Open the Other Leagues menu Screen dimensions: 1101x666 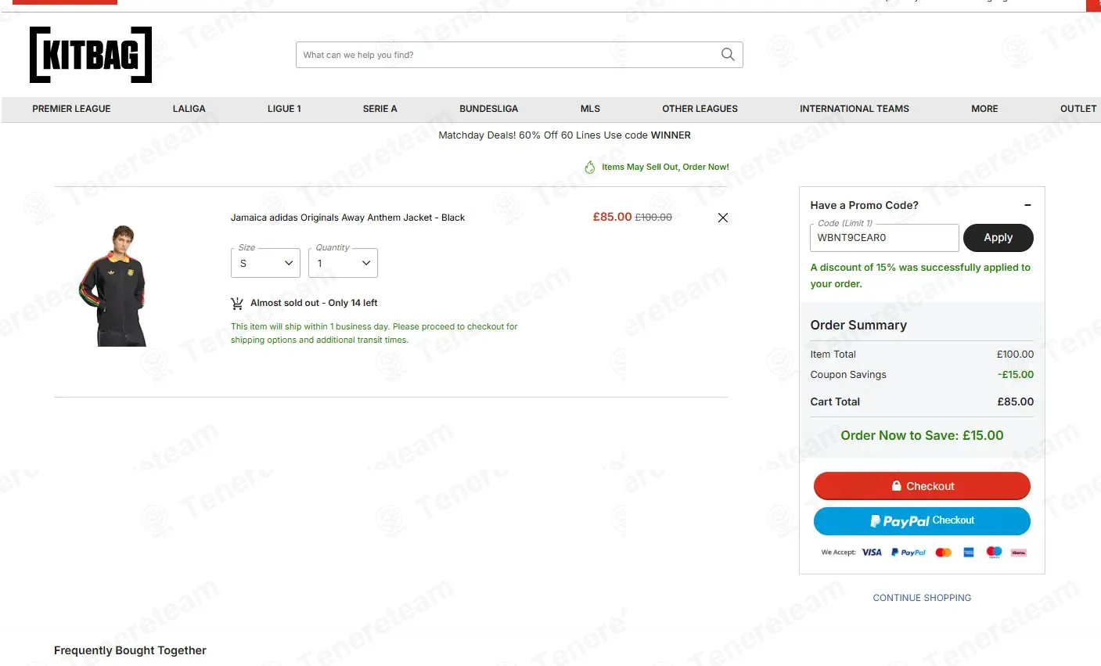700,109
